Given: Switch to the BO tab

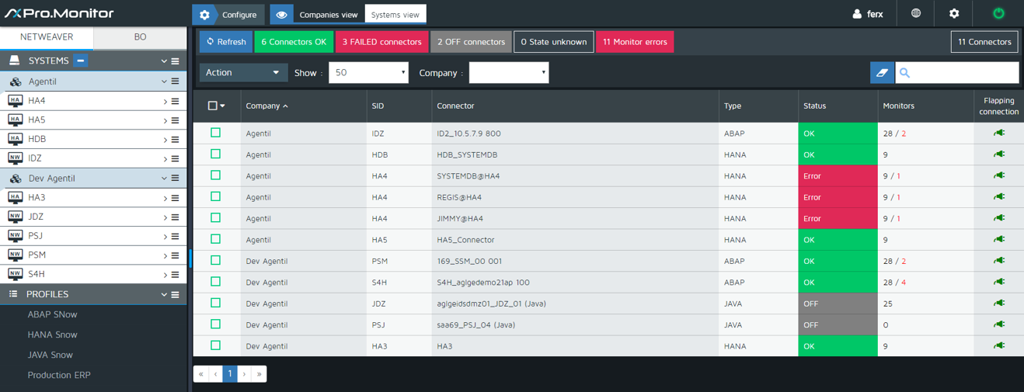Looking at the screenshot, I should point(140,37).
